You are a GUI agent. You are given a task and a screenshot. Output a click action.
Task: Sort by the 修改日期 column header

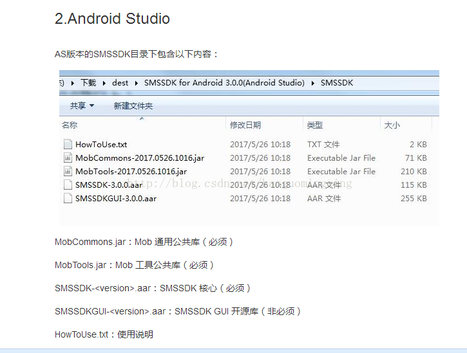point(245,125)
